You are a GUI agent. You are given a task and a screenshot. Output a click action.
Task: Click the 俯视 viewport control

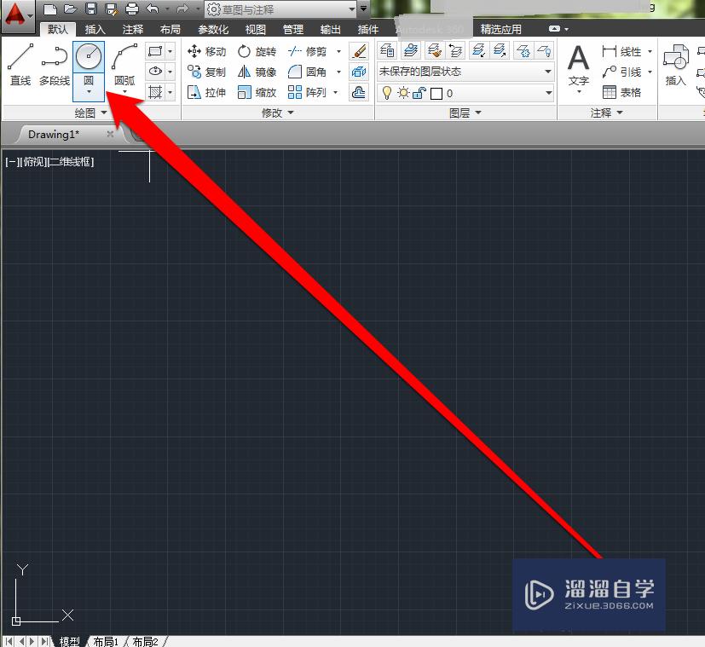click(32, 161)
